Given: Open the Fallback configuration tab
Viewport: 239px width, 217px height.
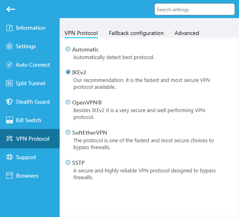Looking at the screenshot, I should [136, 33].
